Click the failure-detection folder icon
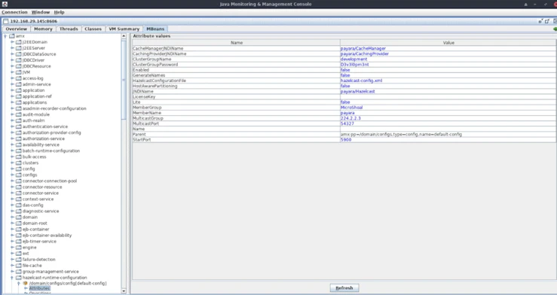The image size is (557, 295). [19, 259]
